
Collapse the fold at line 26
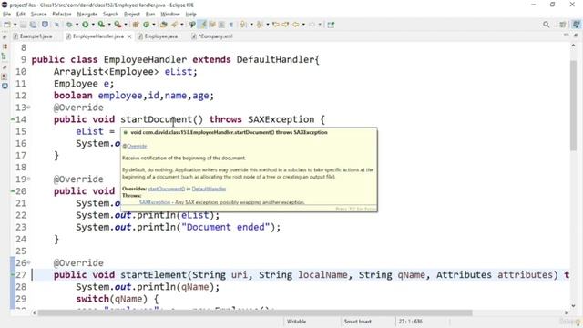[x=28, y=263]
